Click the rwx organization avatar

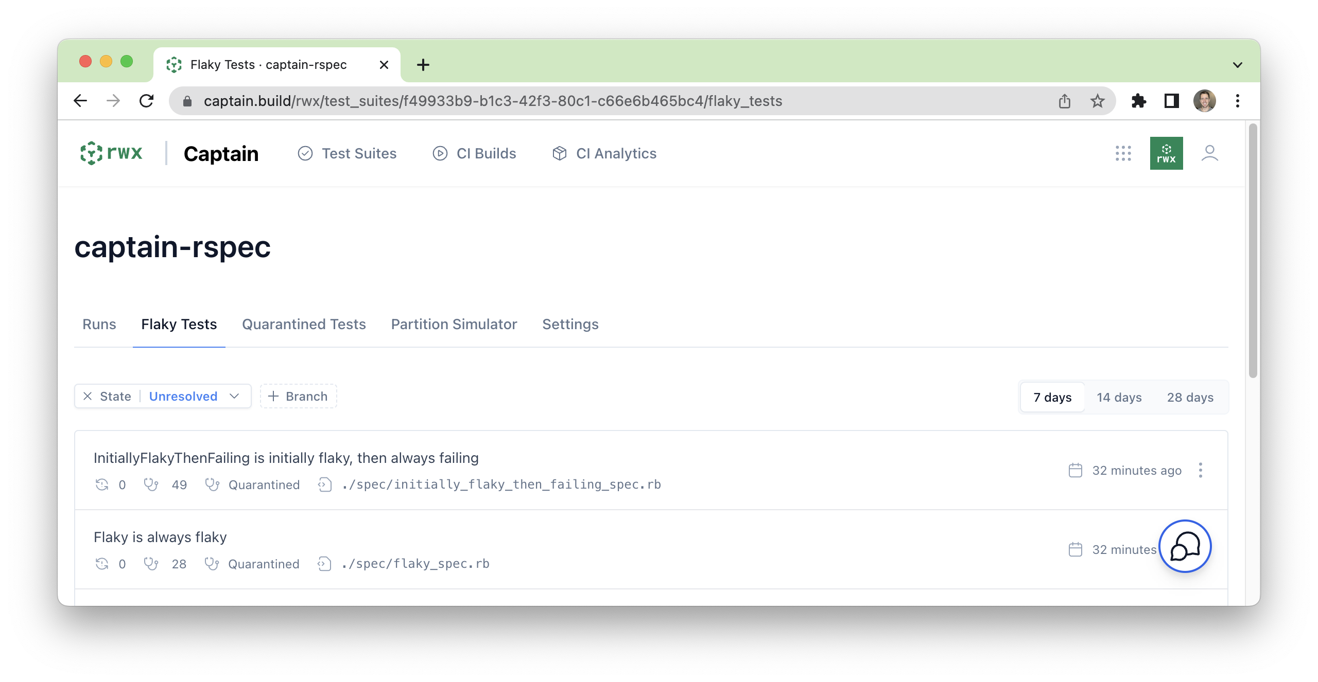(1166, 153)
